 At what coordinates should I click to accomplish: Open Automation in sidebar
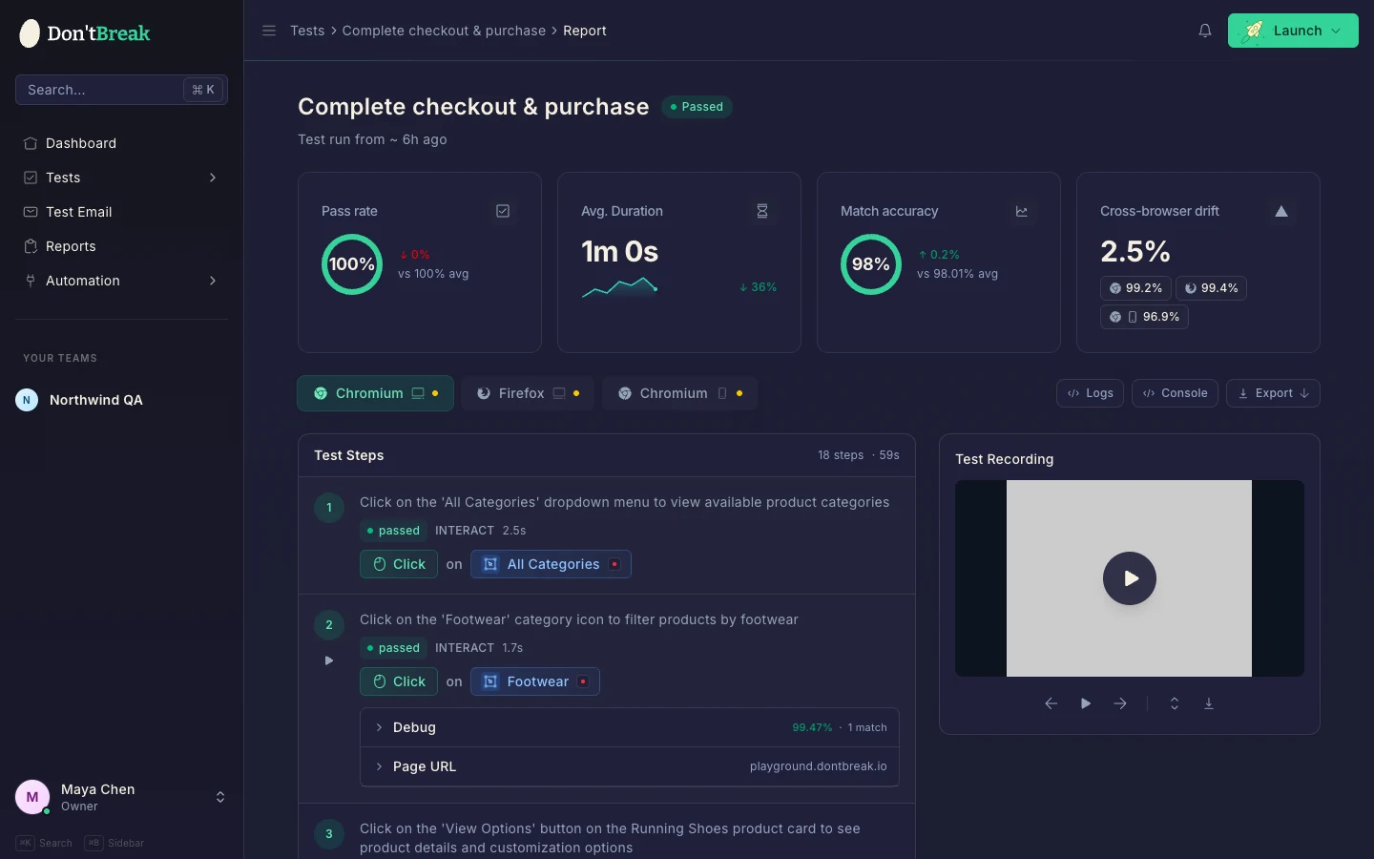121,281
